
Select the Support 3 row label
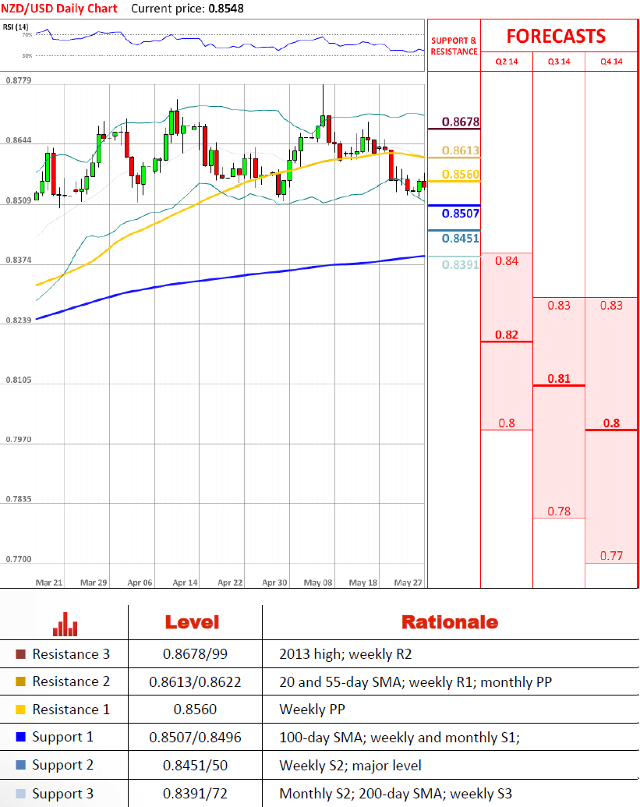[x=63, y=793]
